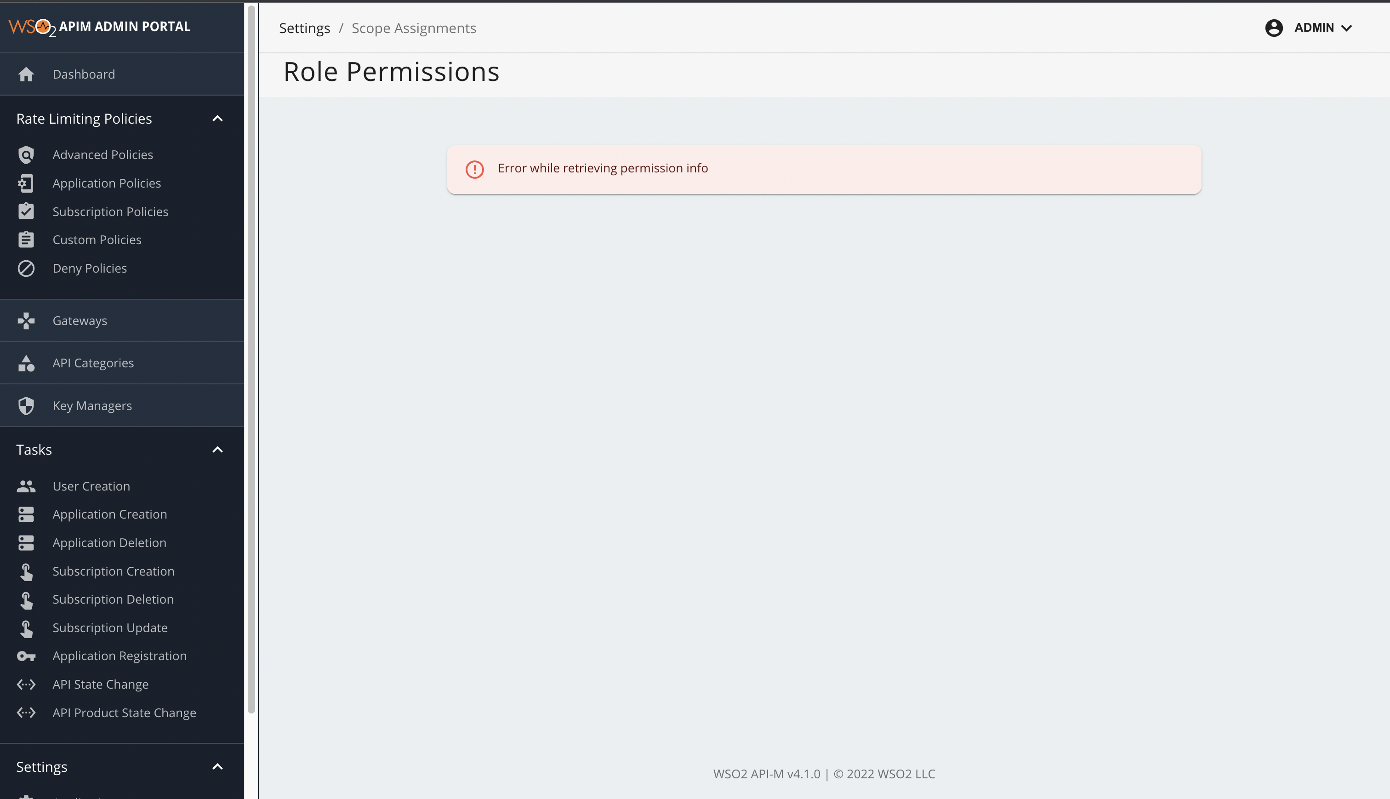
Task: Click the admin profile avatar icon
Action: pos(1274,28)
